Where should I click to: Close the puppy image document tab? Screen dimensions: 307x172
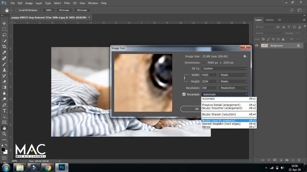[89, 17]
